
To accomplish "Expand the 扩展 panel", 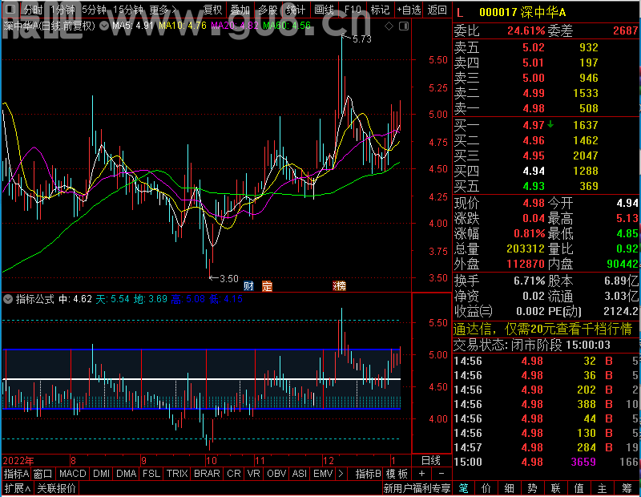I will click(x=17, y=488).
